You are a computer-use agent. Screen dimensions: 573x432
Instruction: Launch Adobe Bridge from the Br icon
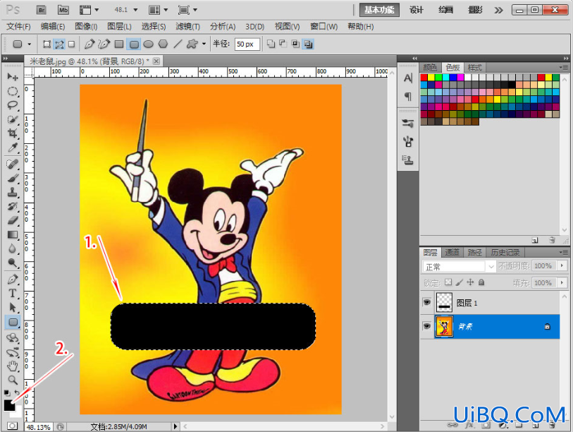coord(42,11)
